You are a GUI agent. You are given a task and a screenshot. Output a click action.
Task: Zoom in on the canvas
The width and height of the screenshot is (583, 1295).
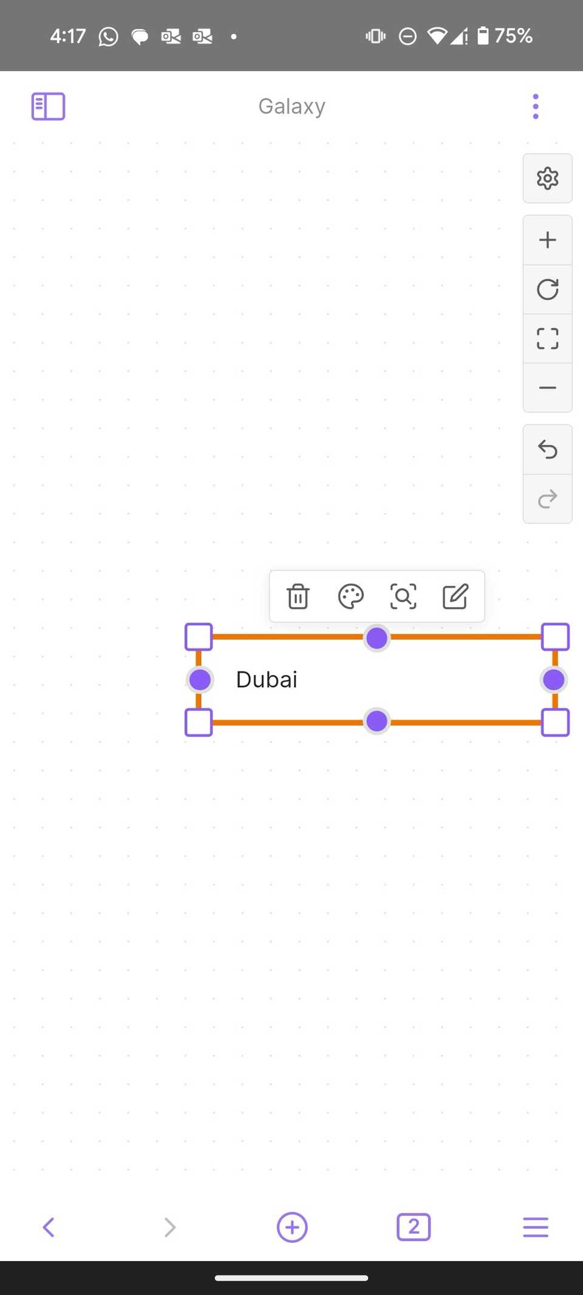(x=547, y=240)
